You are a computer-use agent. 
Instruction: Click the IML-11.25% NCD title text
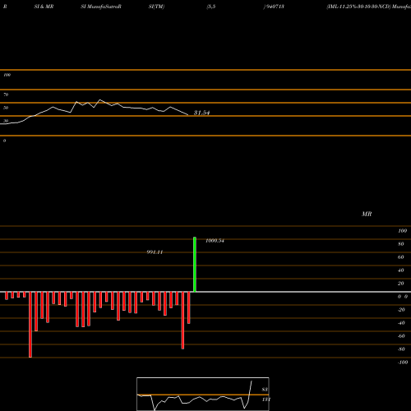pyautogui.click(x=358, y=7)
